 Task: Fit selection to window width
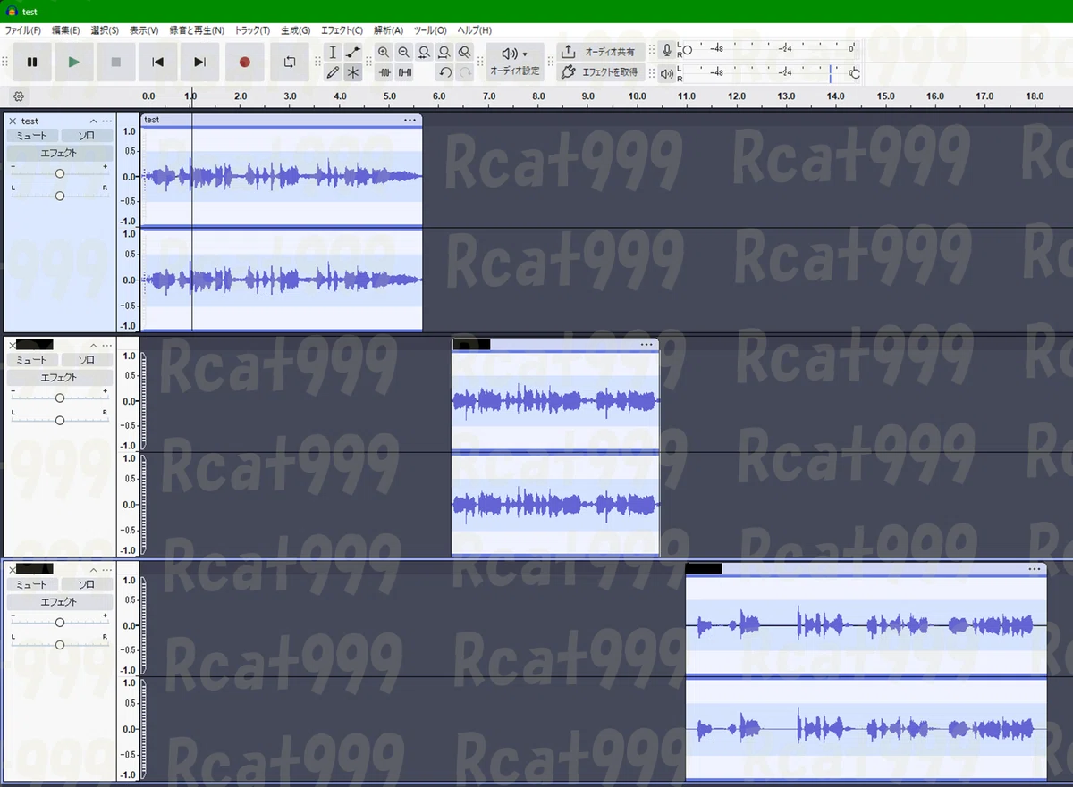425,53
